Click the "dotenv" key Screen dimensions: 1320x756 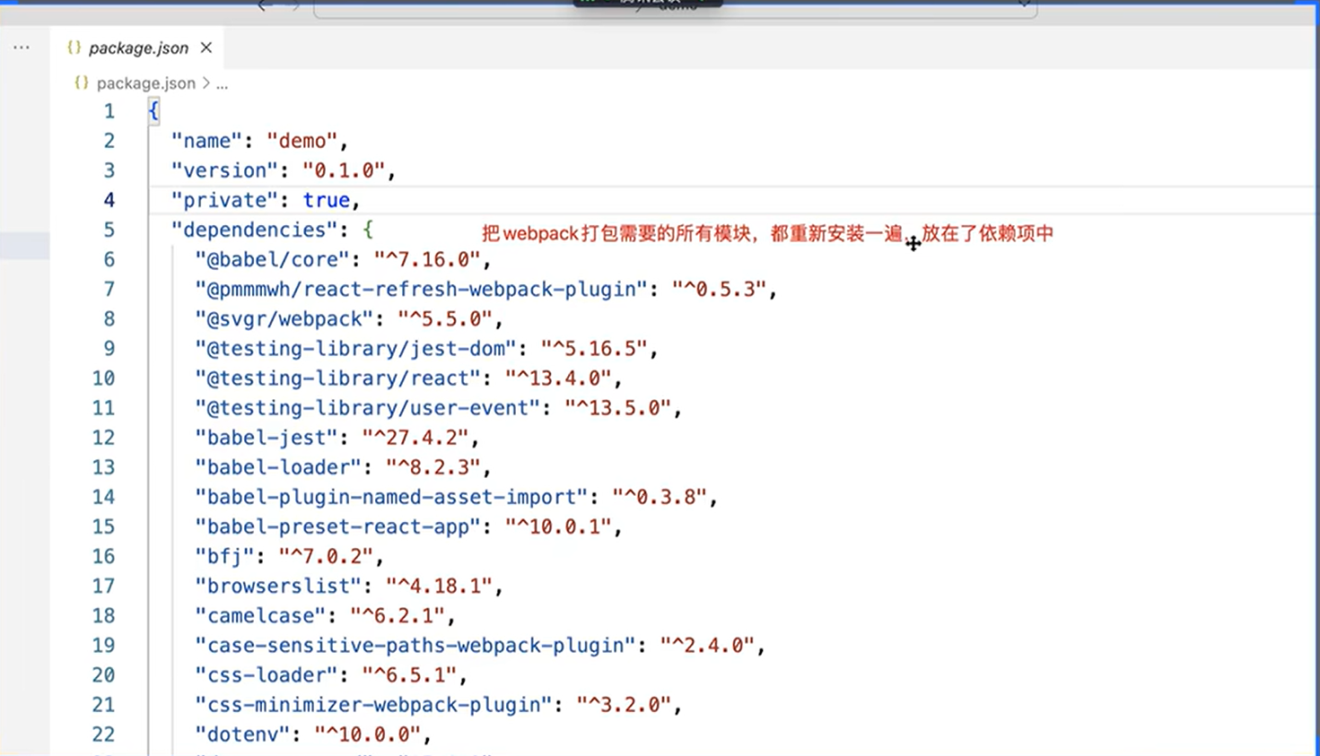point(243,734)
